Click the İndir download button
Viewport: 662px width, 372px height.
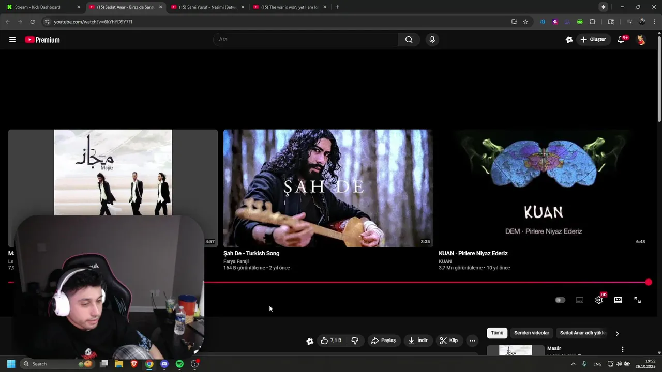click(x=418, y=340)
